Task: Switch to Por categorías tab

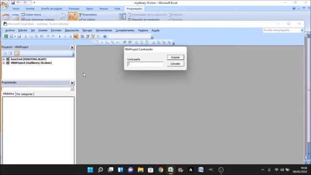Action: click(x=25, y=94)
